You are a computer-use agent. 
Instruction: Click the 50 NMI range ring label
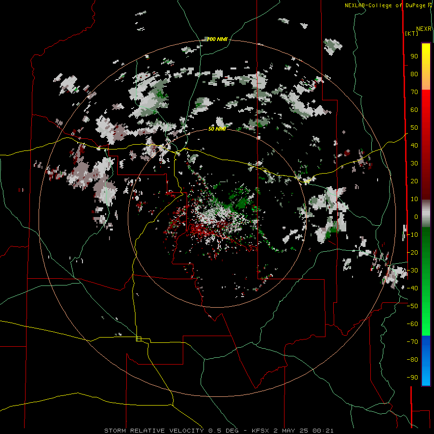(x=217, y=129)
